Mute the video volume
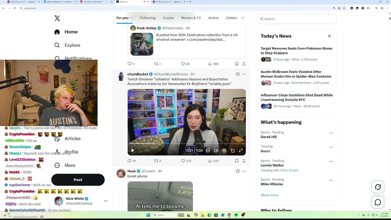The image size is (391, 220). (216, 150)
